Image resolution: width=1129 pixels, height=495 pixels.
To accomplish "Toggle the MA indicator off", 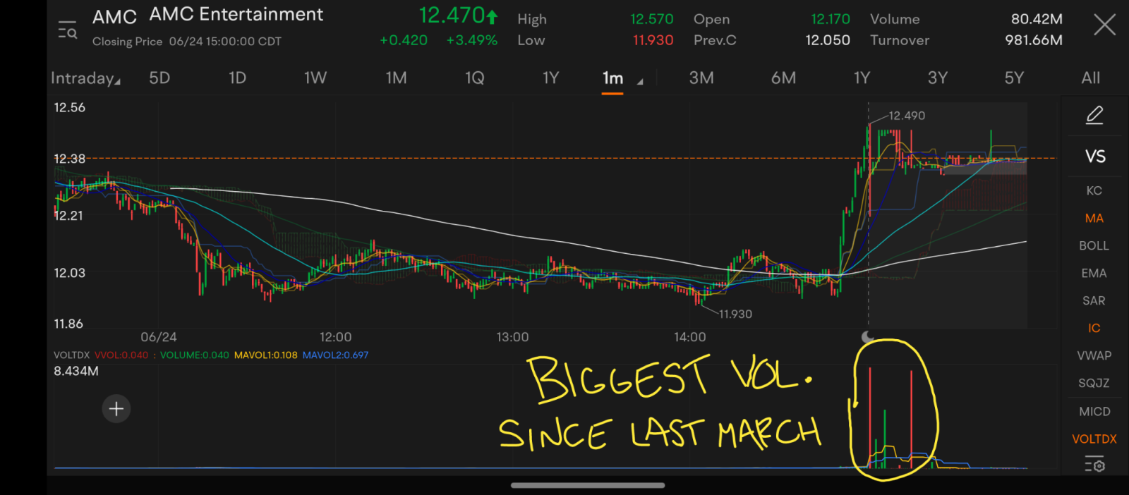I will coord(1094,218).
